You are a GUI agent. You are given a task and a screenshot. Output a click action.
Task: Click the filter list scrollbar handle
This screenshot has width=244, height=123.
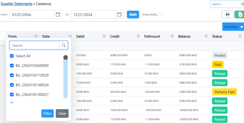(65, 57)
